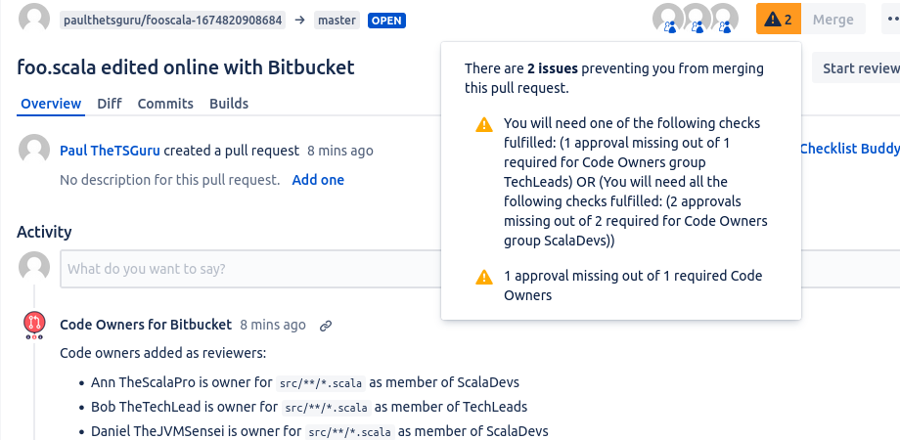Screen dimensions: 900x440
Task: Open the more actions ellipsis menu
Action: pyautogui.click(x=891, y=19)
